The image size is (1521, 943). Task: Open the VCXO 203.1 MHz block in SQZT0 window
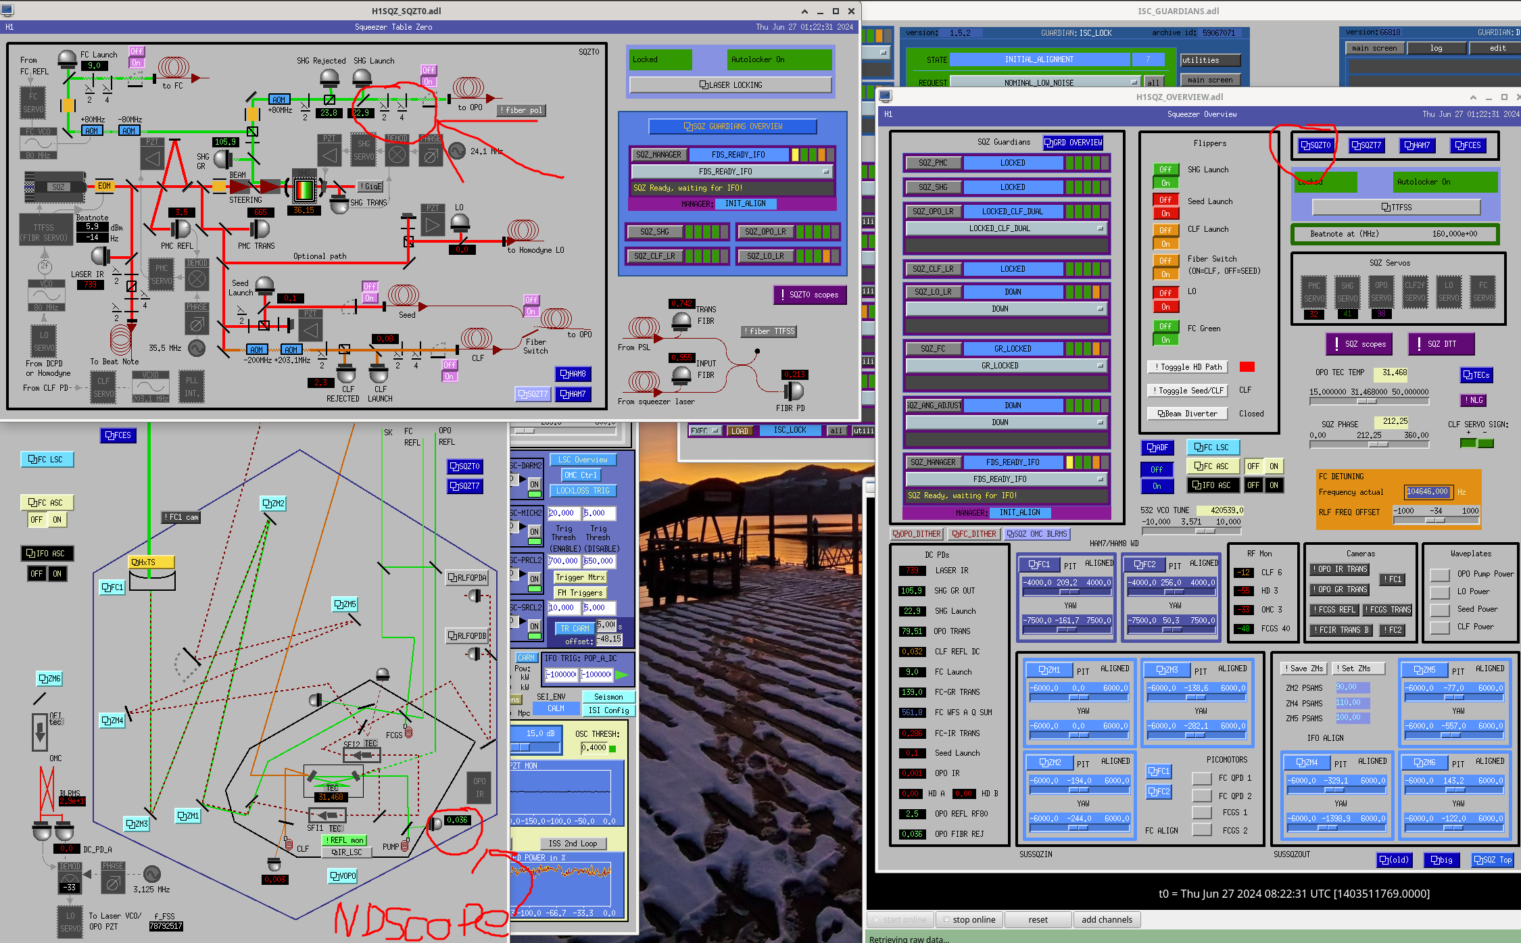click(x=151, y=387)
